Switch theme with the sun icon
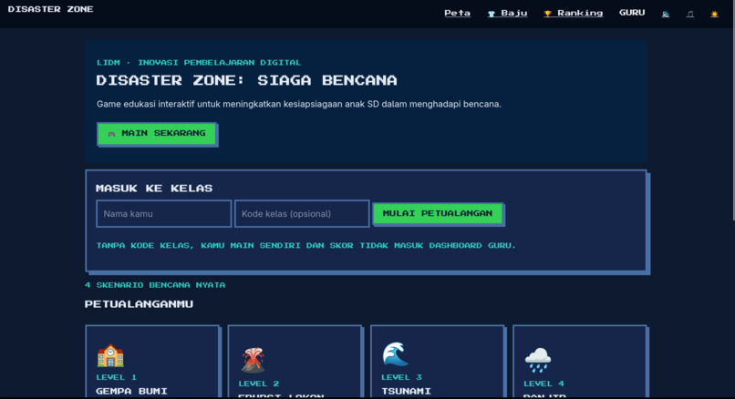Screen dimensions: 735x399 (714, 14)
